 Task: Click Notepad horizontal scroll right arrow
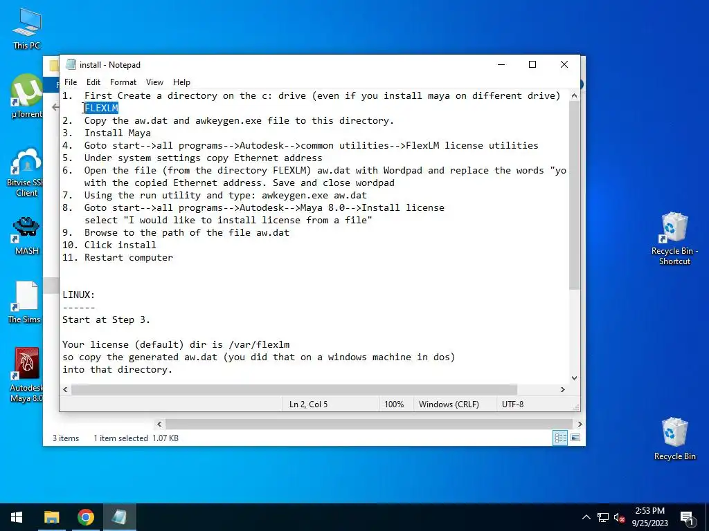[x=562, y=389]
